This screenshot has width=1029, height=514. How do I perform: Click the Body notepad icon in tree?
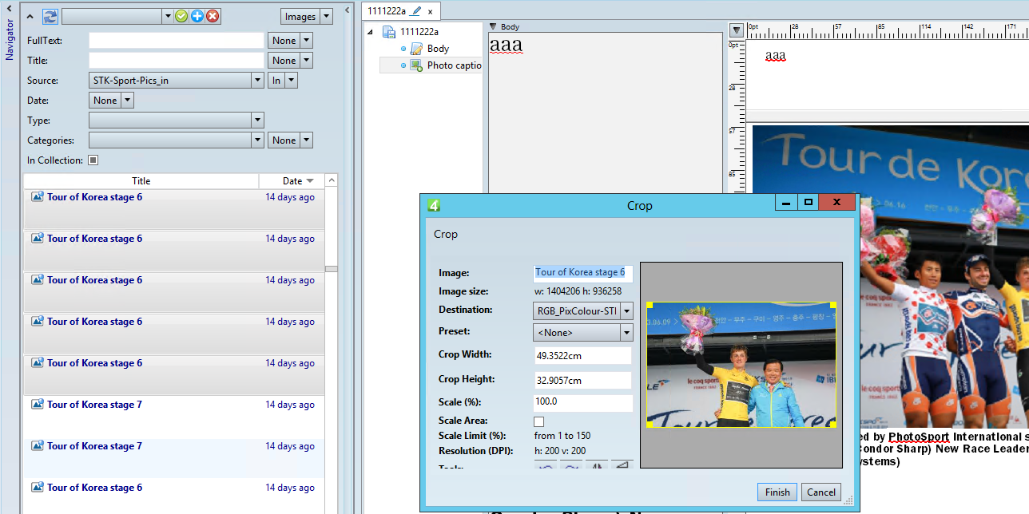click(x=416, y=49)
